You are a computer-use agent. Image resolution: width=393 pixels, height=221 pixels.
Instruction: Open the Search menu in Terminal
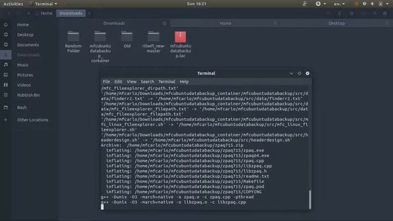click(x=147, y=82)
